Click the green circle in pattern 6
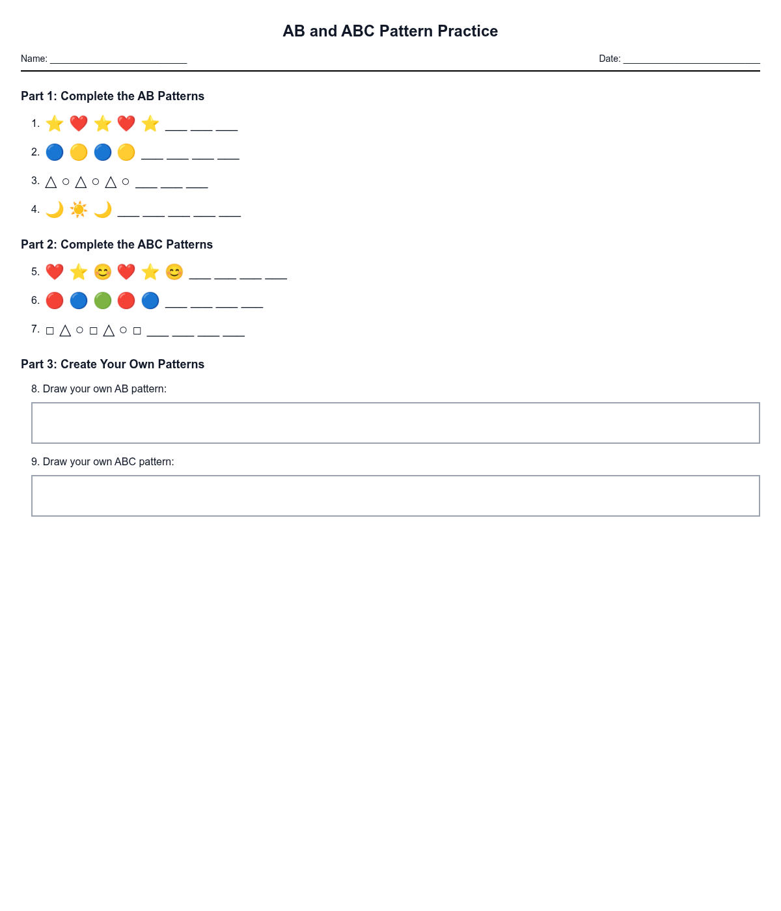781x911 pixels. pos(103,301)
